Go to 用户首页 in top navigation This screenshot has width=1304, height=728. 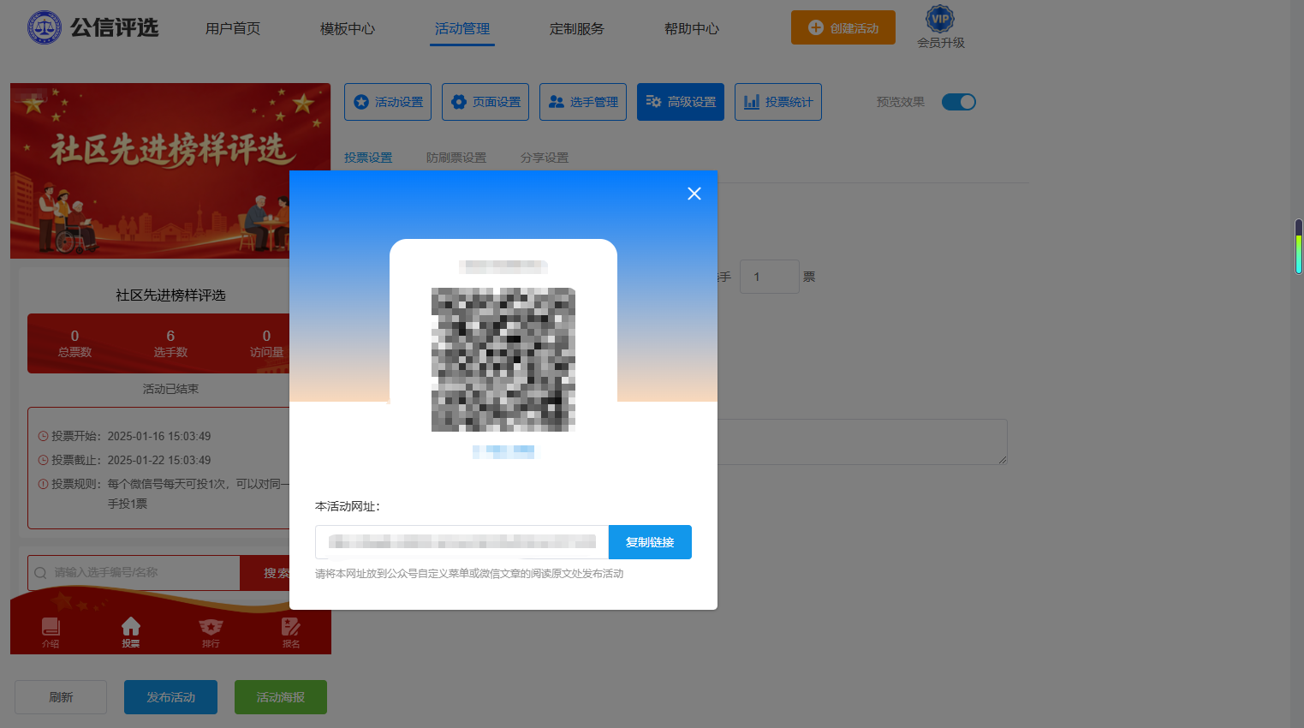(x=233, y=28)
